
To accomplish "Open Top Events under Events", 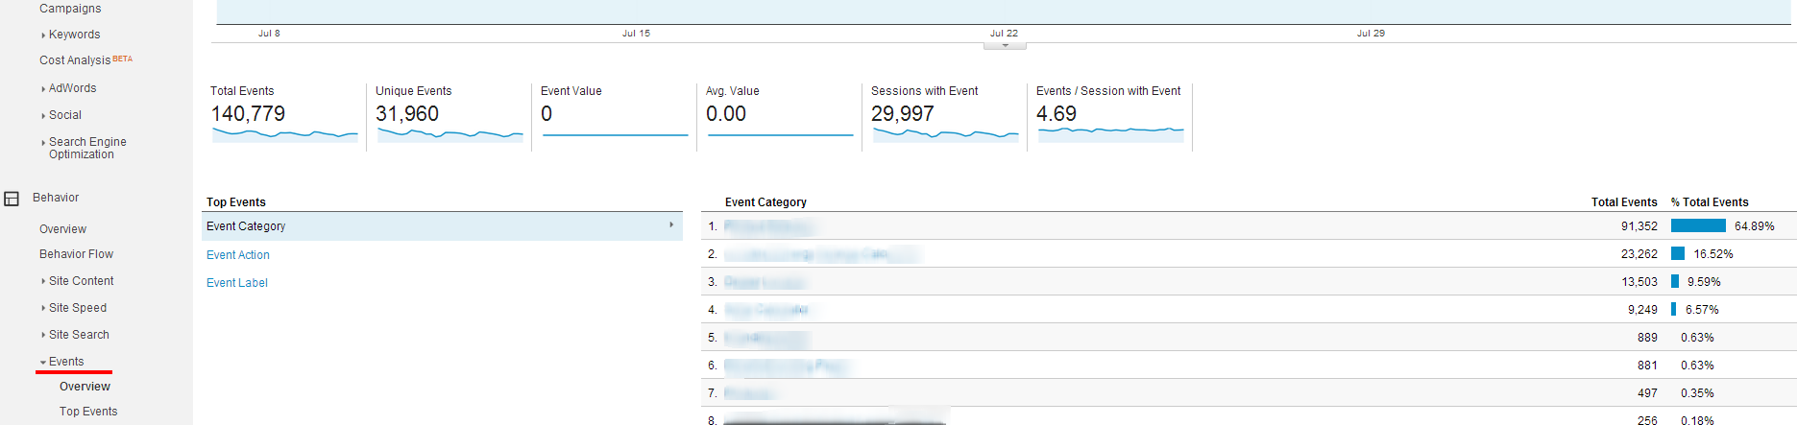I will click(88, 412).
